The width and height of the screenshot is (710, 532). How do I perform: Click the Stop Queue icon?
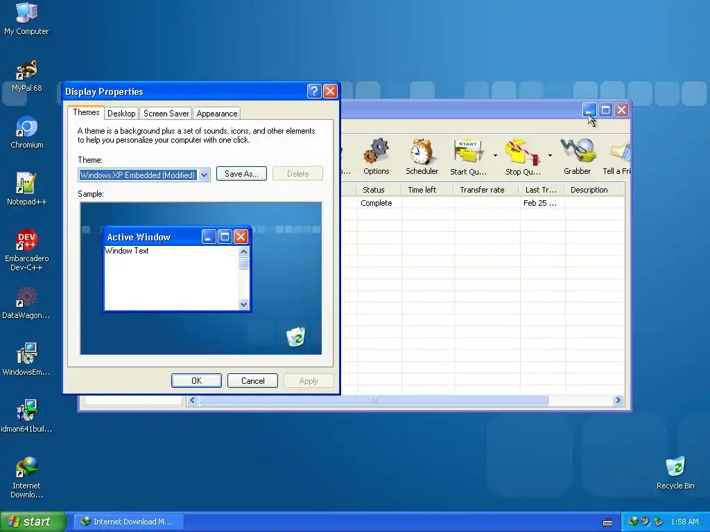(x=523, y=157)
